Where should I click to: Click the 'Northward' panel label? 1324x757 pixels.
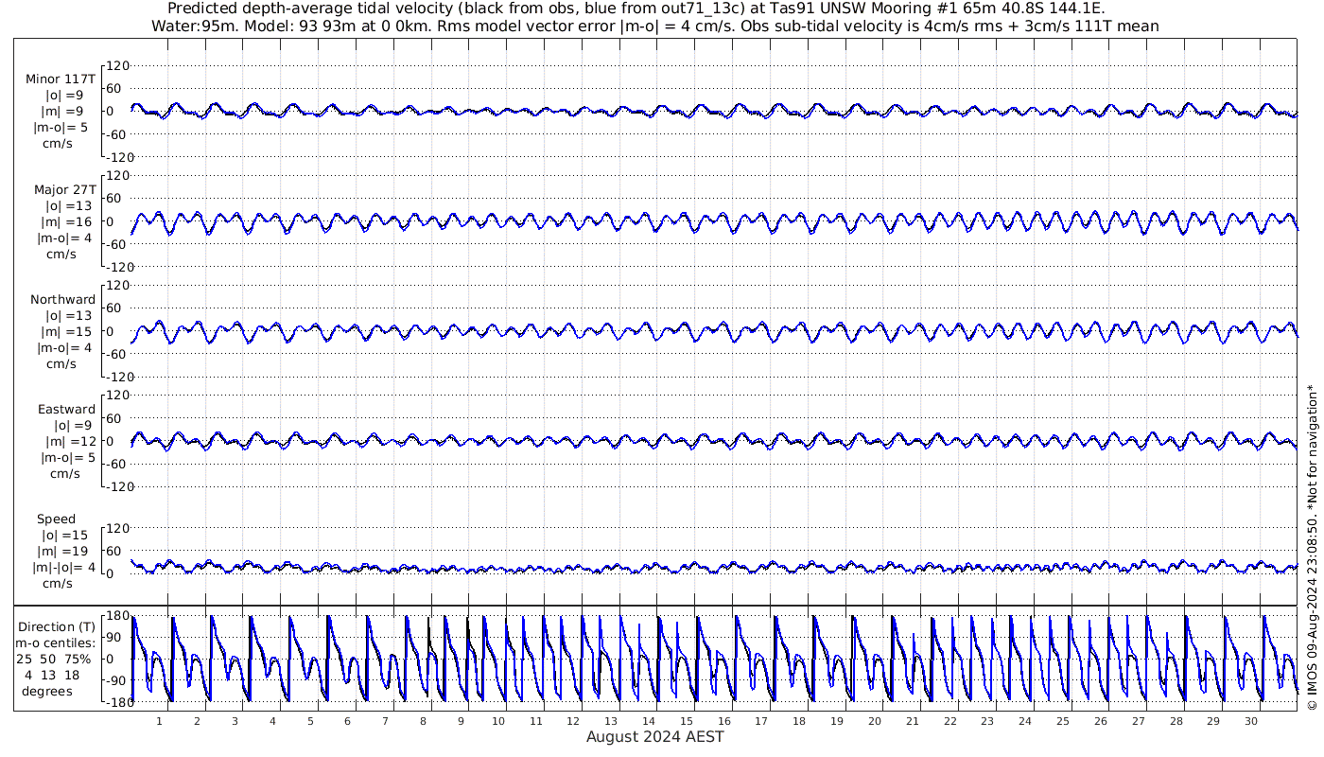(63, 300)
